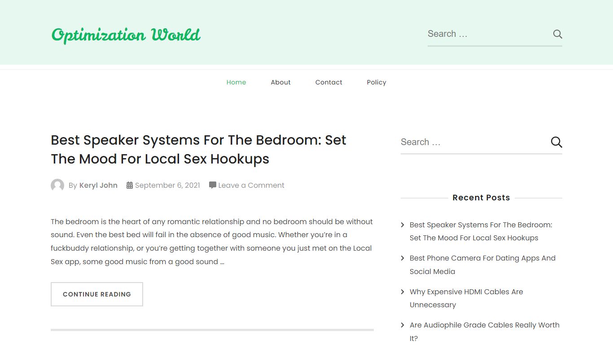The height and width of the screenshot is (345, 613).
Task: Open recent post Best Phone Camera For Dating Apps
Action: [482, 265]
